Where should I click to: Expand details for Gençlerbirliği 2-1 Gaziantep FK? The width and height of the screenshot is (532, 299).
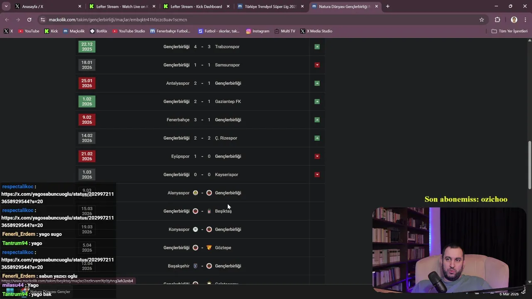(317, 101)
